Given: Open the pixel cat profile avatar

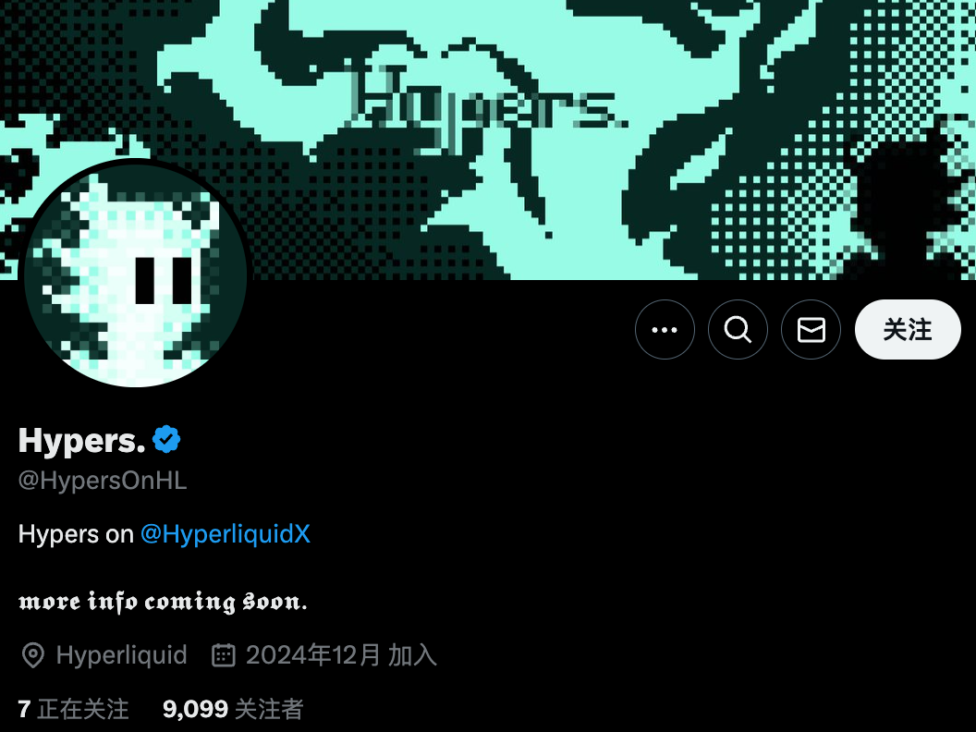Looking at the screenshot, I should pyautogui.click(x=136, y=274).
